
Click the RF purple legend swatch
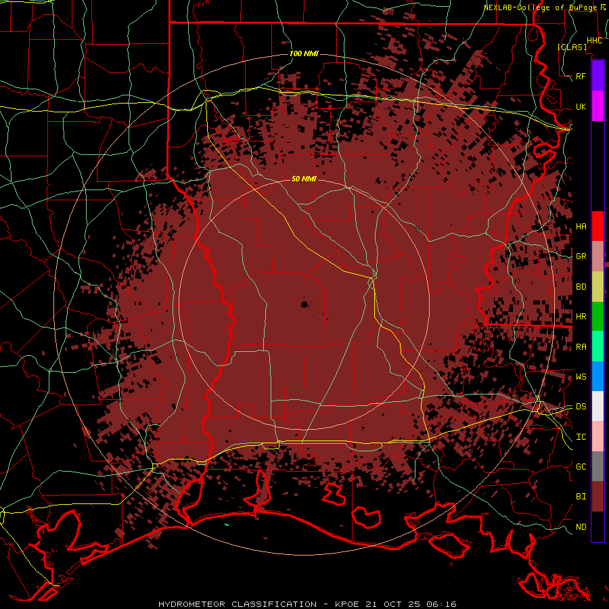(x=597, y=76)
